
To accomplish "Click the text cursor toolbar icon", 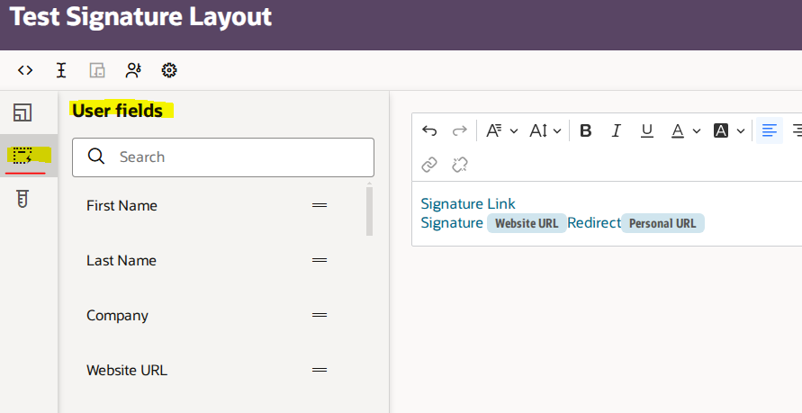I will [x=61, y=70].
